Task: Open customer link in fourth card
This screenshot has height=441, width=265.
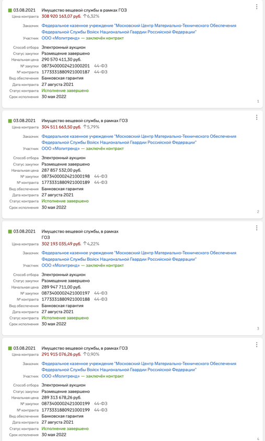Action: (139, 367)
